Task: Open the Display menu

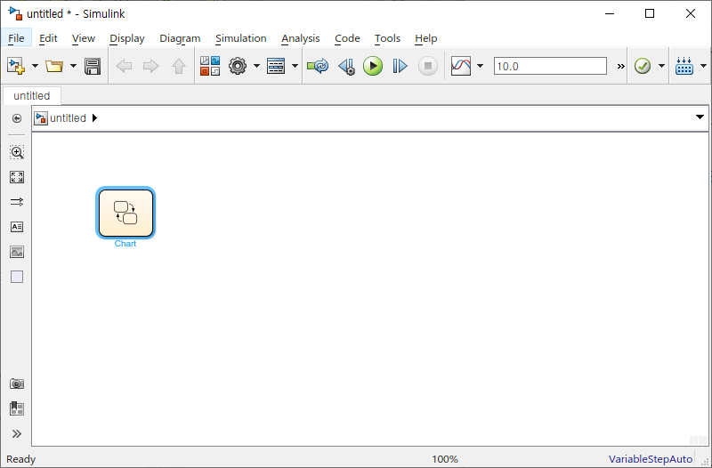Action: tap(127, 38)
